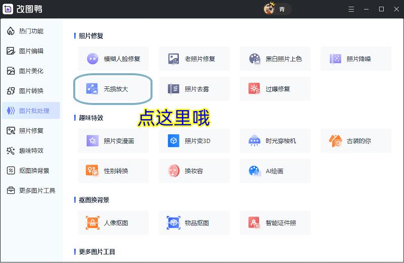The height and width of the screenshot is (263, 404).
Task: Click the 图片美化 sidebar icon
Action: point(11,71)
